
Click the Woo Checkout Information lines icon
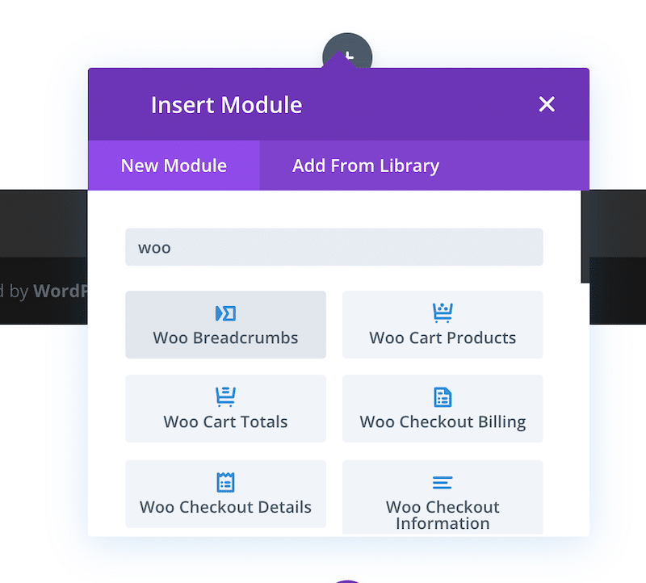click(443, 482)
